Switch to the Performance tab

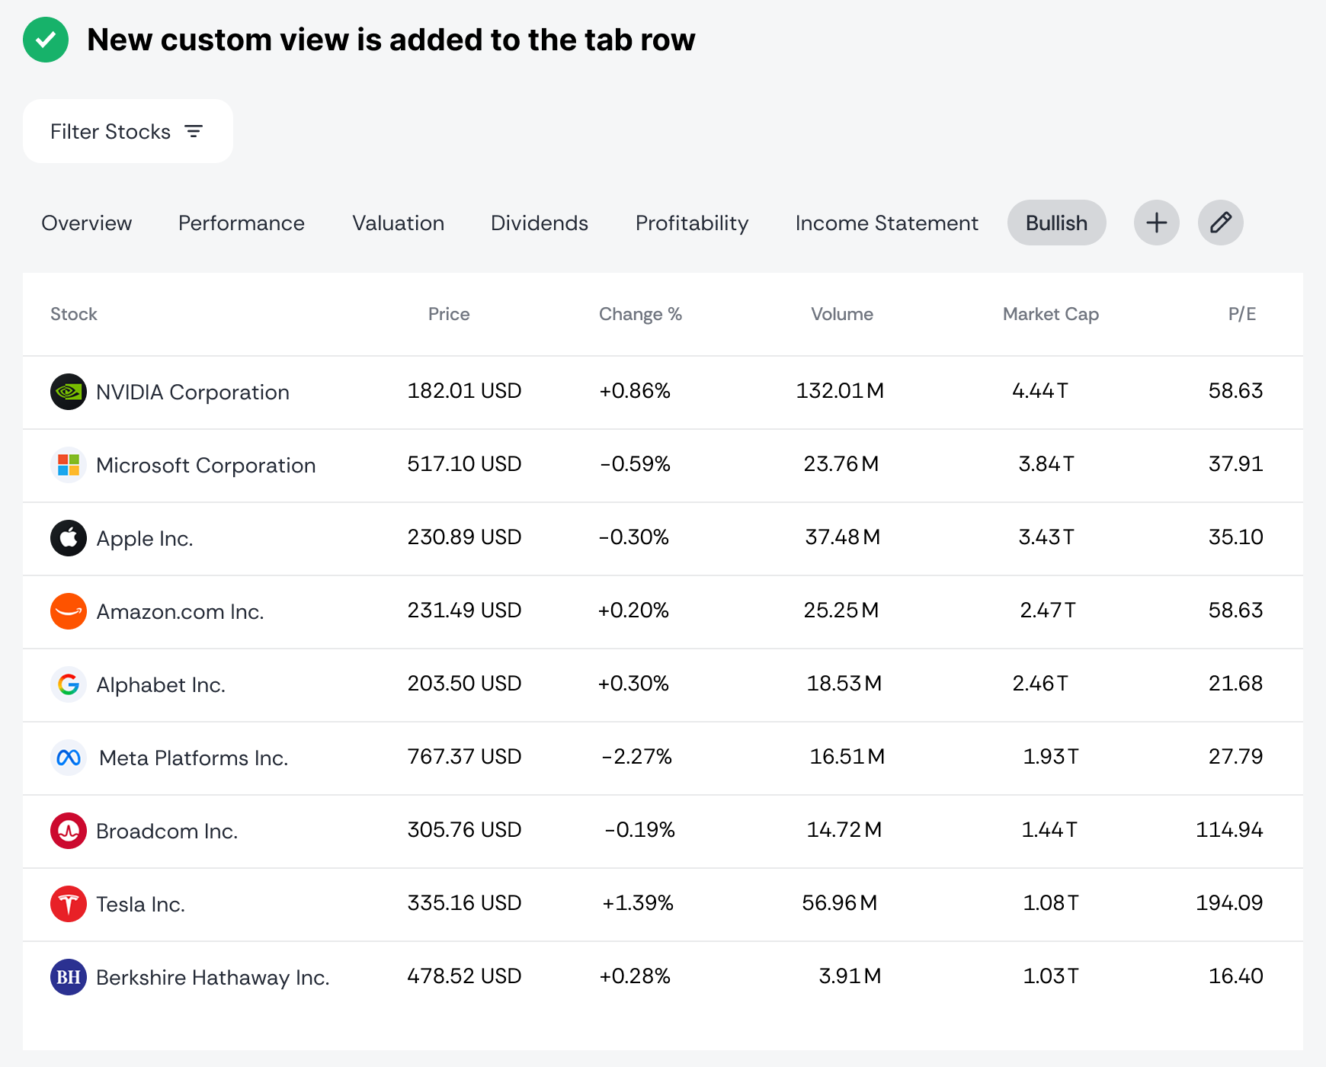241,223
